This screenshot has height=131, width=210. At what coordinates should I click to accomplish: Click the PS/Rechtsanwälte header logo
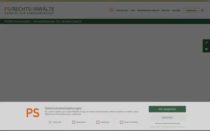pos(29,10)
